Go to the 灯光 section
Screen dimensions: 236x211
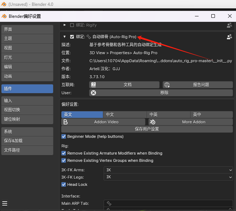pyautogui.click(x=27, y=57)
